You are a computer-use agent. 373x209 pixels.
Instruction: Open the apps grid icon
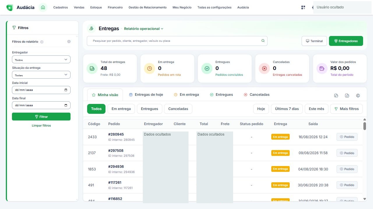coord(303,8)
